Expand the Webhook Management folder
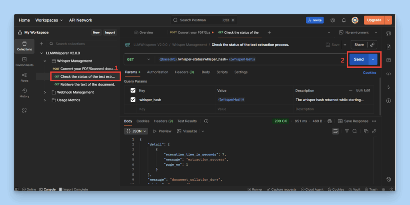410x205 pixels. pyautogui.click(x=45, y=92)
